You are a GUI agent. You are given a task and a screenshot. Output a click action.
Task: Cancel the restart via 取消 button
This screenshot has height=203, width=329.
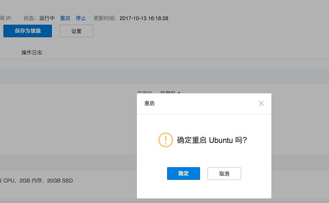click(224, 174)
